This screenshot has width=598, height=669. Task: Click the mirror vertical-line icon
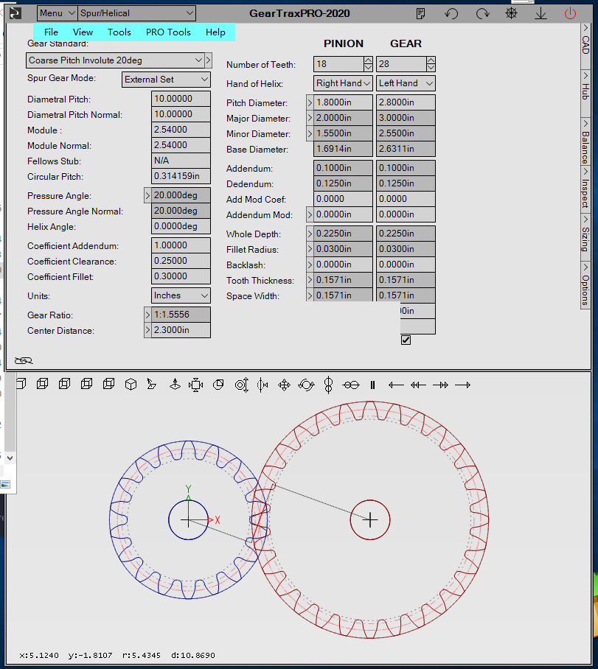(x=263, y=385)
